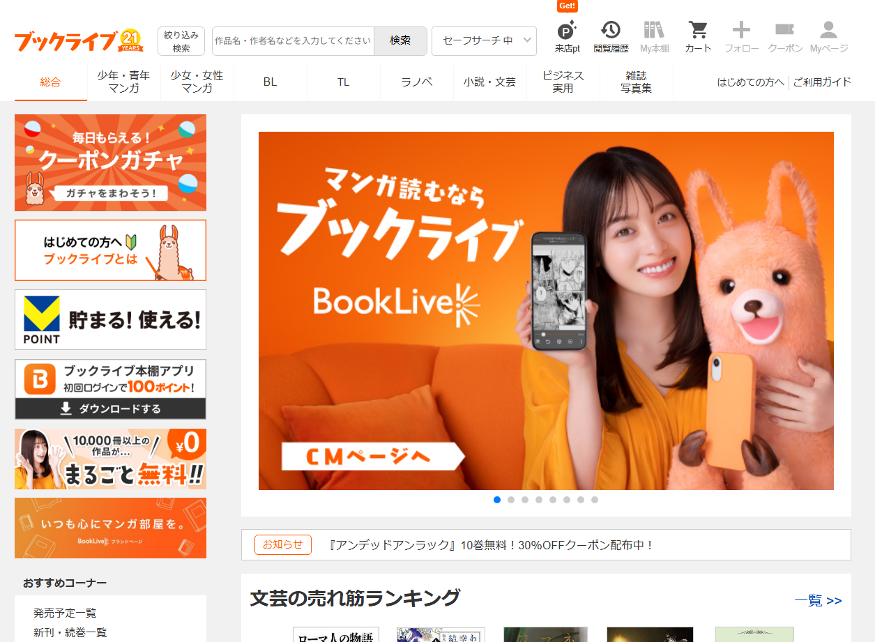The height and width of the screenshot is (642, 875).
Task: Click the 文芸の売れ筋ランキング heading
Action: coord(355,599)
